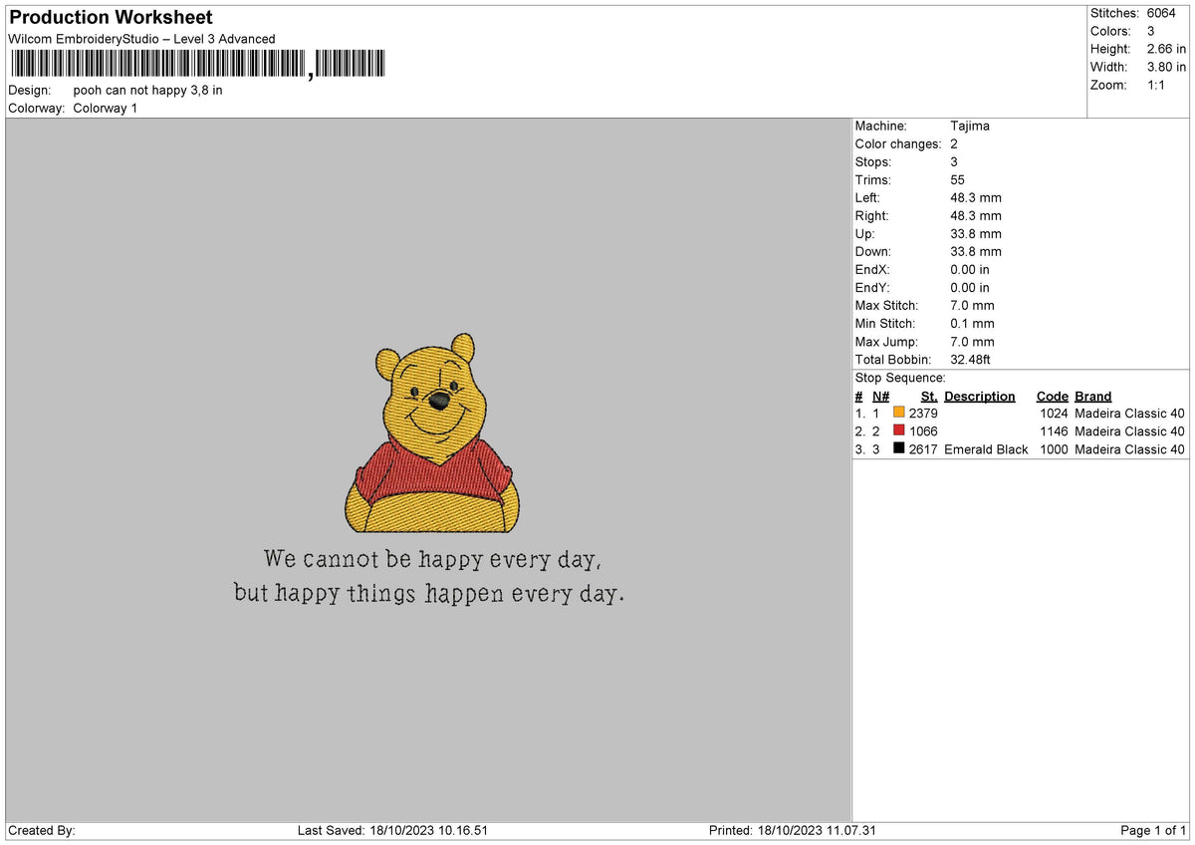Click the Total Bobbin value 32.48ft

pyautogui.click(x=970, y=359)
